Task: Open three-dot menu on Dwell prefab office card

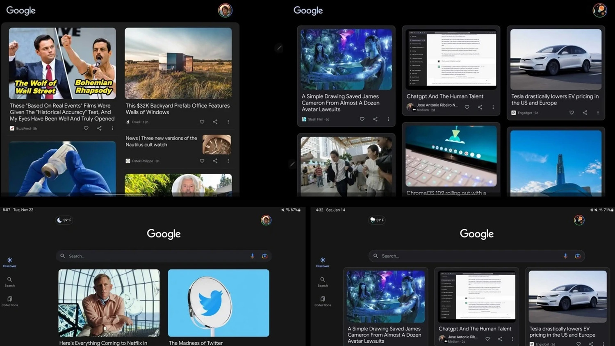Action: click(228, 122)
